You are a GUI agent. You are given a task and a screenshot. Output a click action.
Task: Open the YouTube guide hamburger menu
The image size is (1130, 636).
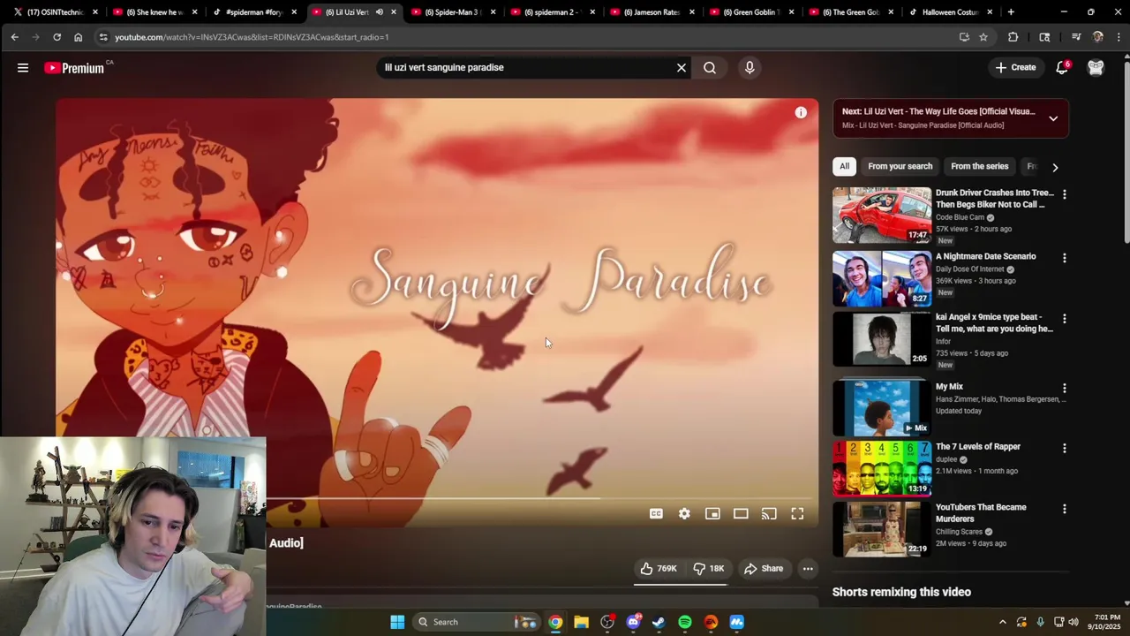click(x=23, y=67)
